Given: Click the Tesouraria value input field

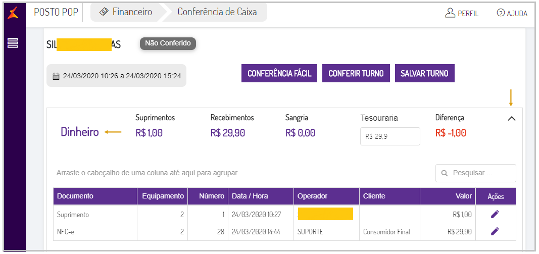Looking at the screenshot, I should coord(389,136).
